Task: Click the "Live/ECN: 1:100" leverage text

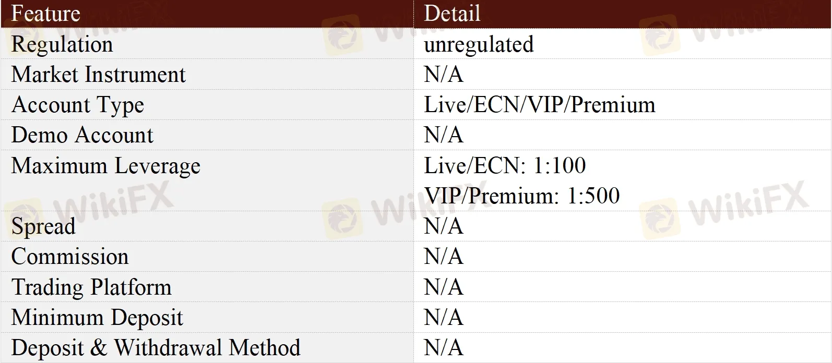Action: tap(505, 166)
